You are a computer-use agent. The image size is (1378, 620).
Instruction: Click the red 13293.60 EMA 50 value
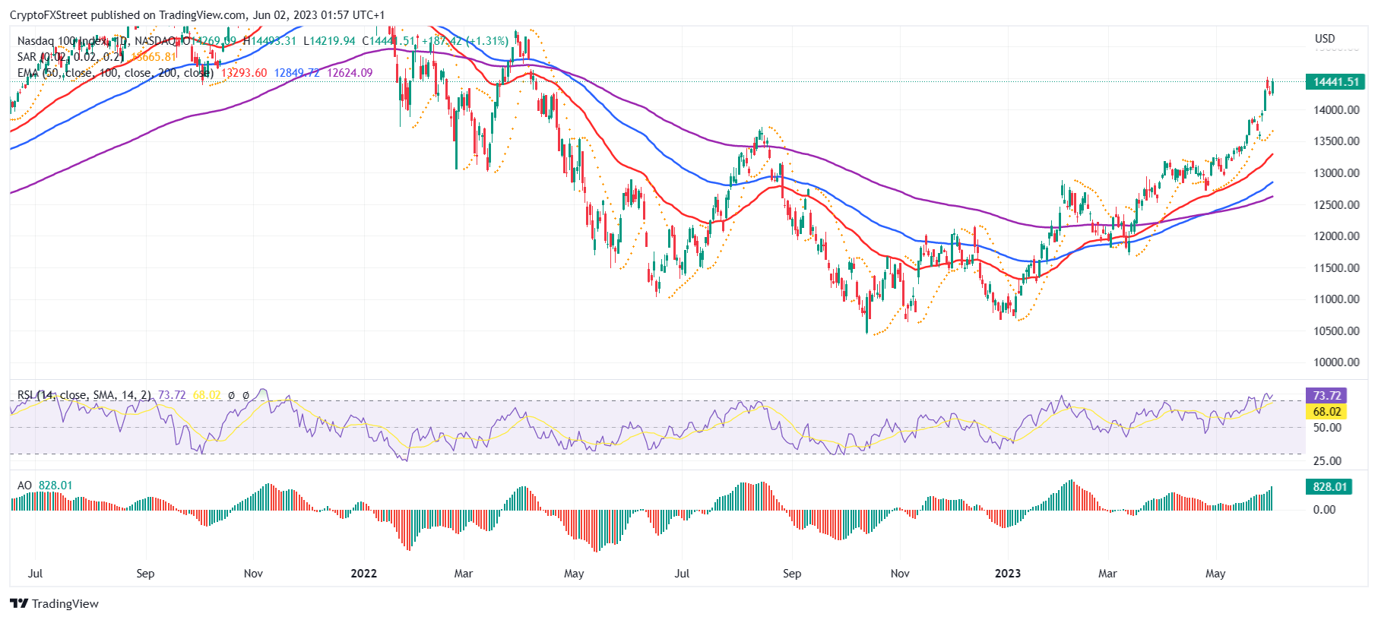tap(244, 73)
